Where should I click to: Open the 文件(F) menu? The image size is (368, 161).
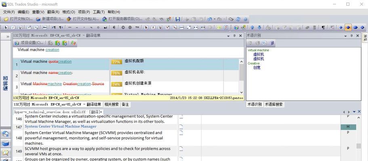pyautogui.click(x=9, y=12)
